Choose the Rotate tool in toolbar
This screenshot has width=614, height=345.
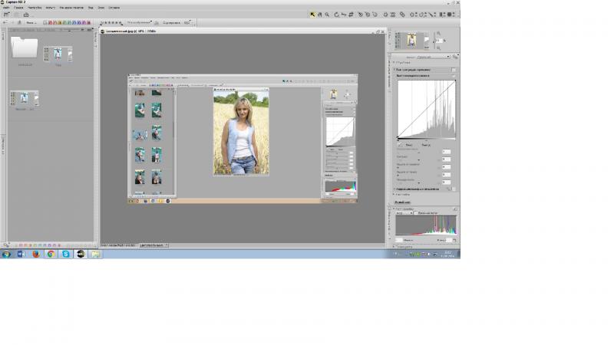(x=336, y=15)
